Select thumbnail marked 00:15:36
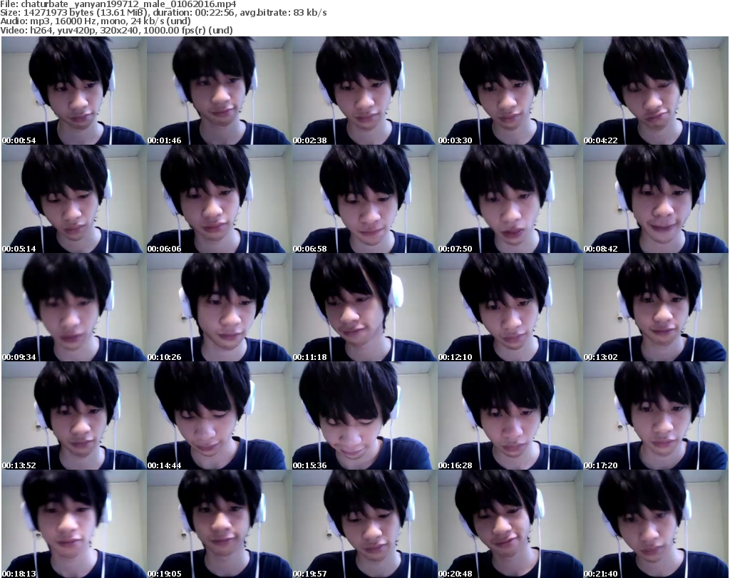Viewport: 730px width, 578px height. [364, 416]
